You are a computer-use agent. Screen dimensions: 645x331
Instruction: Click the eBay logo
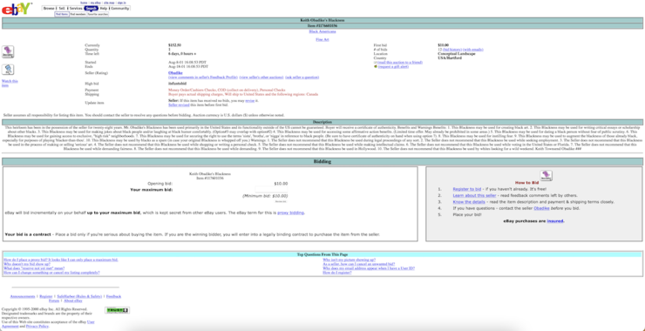tap(17, 8)
